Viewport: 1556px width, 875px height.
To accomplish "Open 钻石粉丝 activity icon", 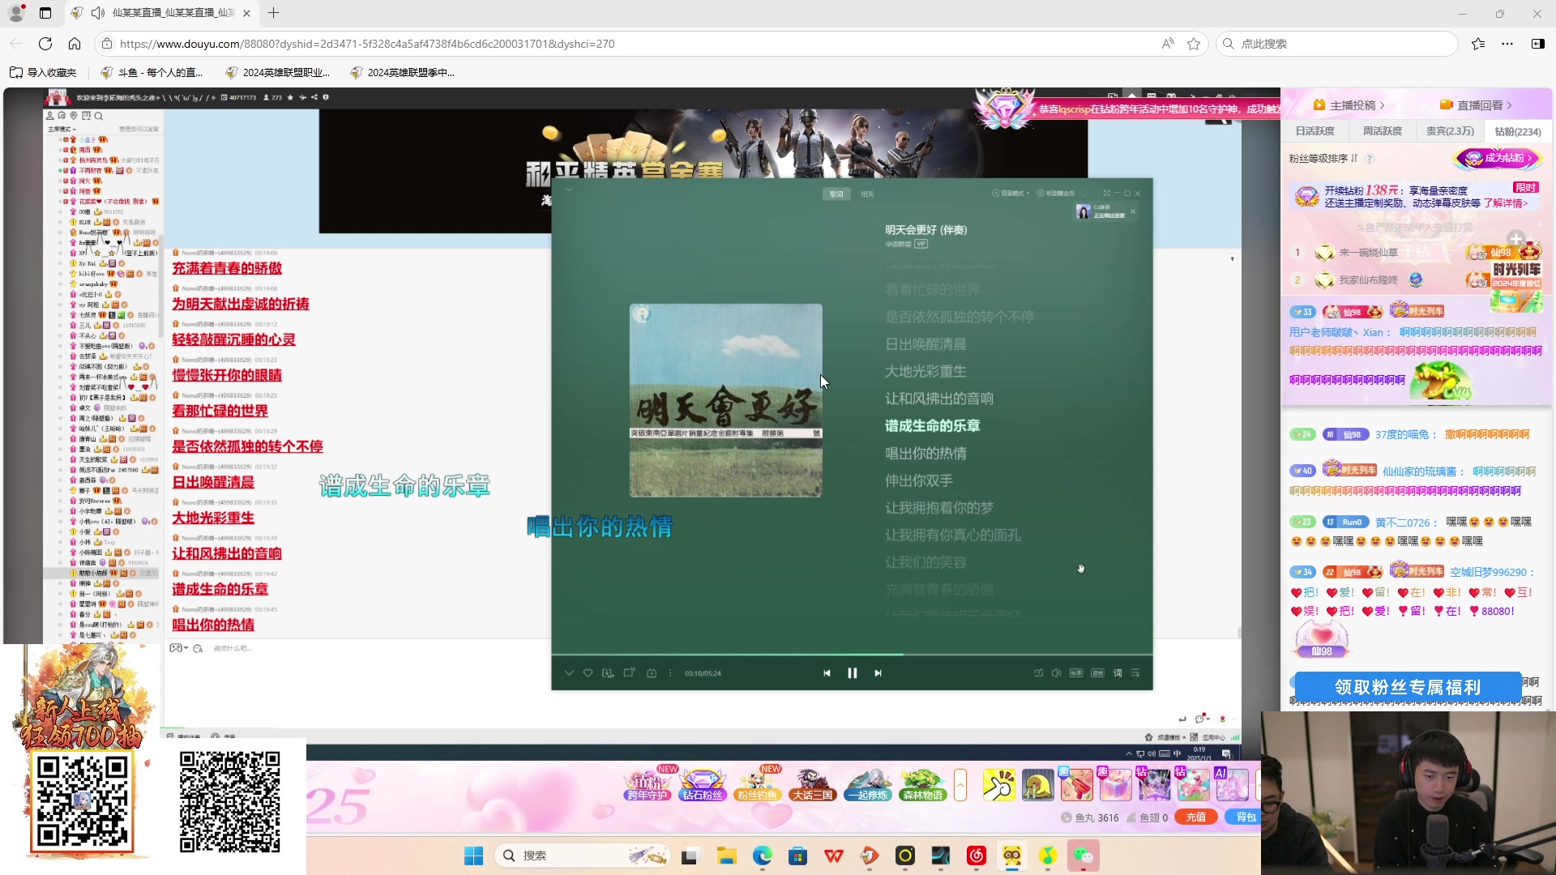I will [702, 785].
